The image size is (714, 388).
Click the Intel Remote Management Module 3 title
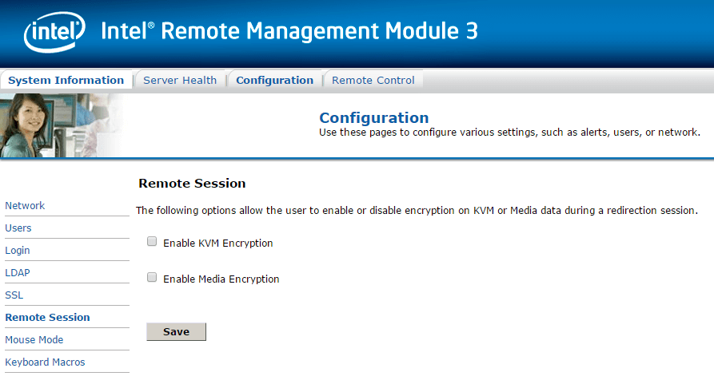(289, 31)
